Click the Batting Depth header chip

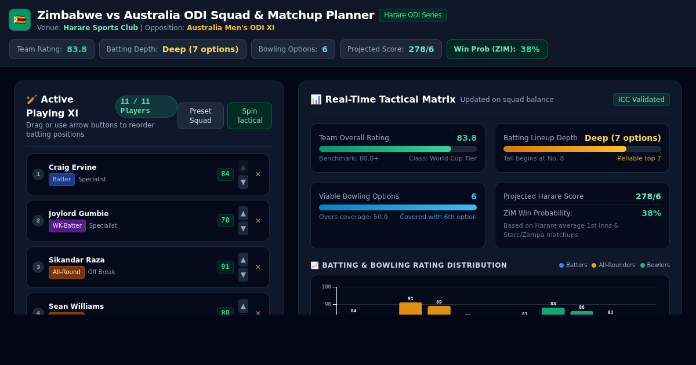tap(173, 49)
